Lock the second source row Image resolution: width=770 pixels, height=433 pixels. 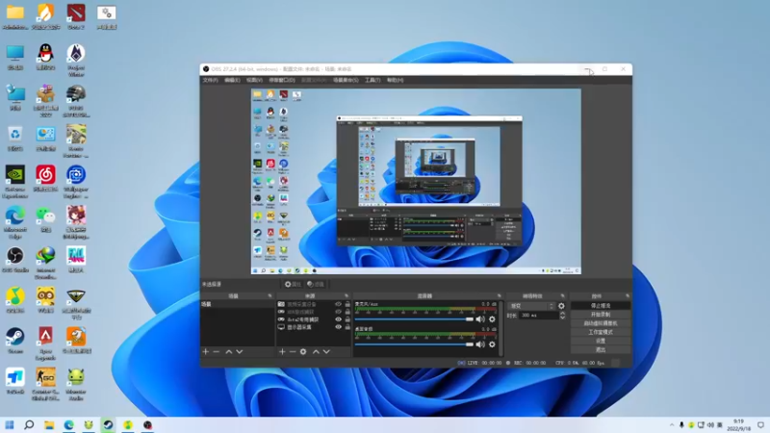coord(347,312)
